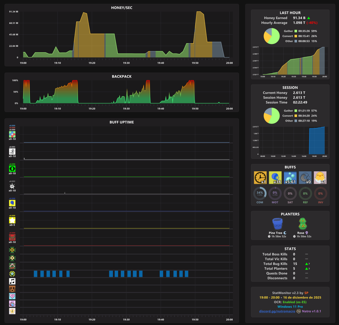339x325 pixels.
Task: Click the baby chick buff icon
Action: [x=320, y=178]
